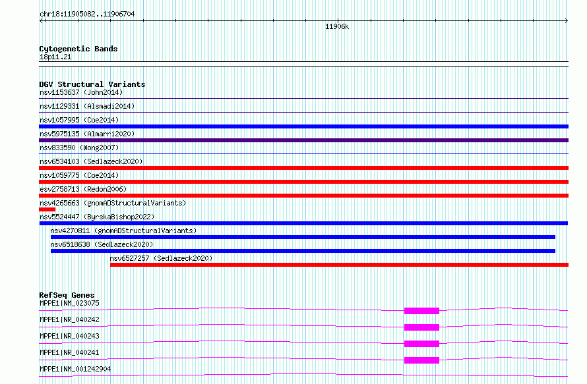The image size is (587, 384).
Task: Click the black cytogenetic band 18p11.21 line
Action: [303, 64]
